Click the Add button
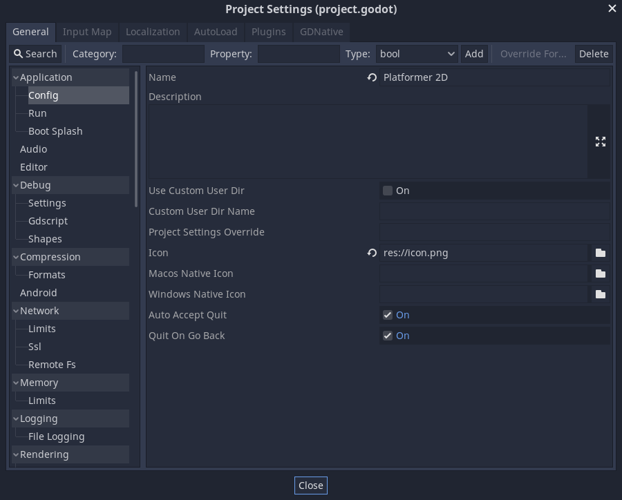Viewport: 622px width, 500px height. [x=474, y=53]
